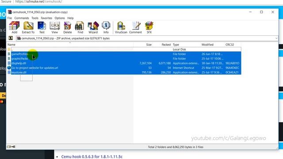
Task: Click the graphicPacks folder icon
Action: pyautogui.click(x=9, y=59)
